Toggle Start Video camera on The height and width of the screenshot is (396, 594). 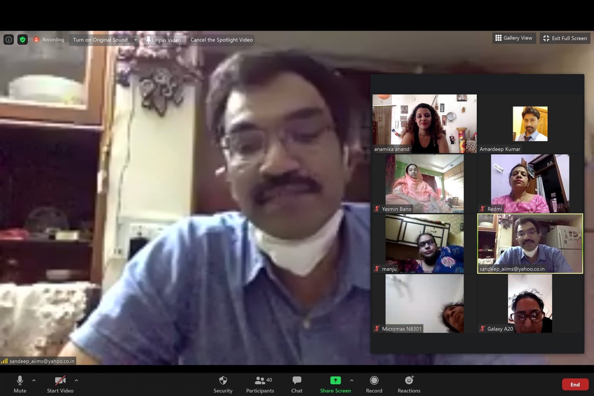60,384
